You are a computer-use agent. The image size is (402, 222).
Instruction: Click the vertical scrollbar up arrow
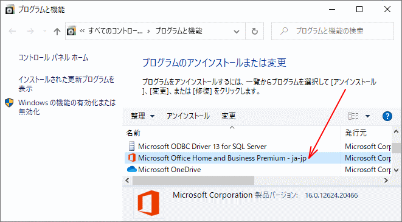(x=396, y=131)
